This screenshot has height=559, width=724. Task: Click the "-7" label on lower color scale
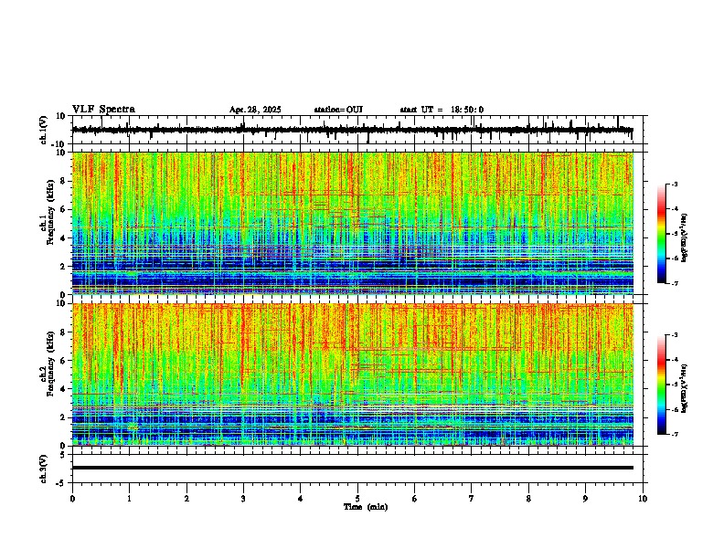pos(675,434)
